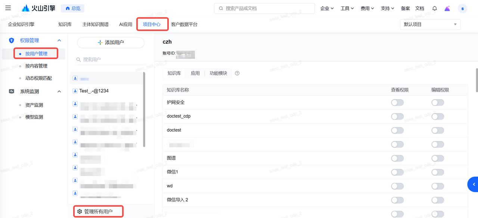Switch to the 知识库 permissions tab
The height and width of the screenshot is (218, 478).
click(x=174, y=73)
